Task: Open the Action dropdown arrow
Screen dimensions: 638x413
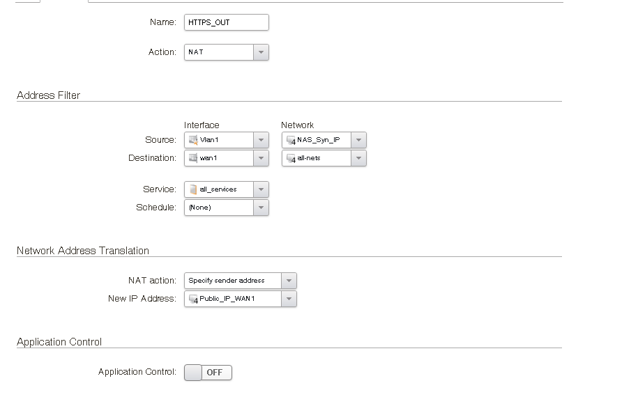Action: click(261, 52)
